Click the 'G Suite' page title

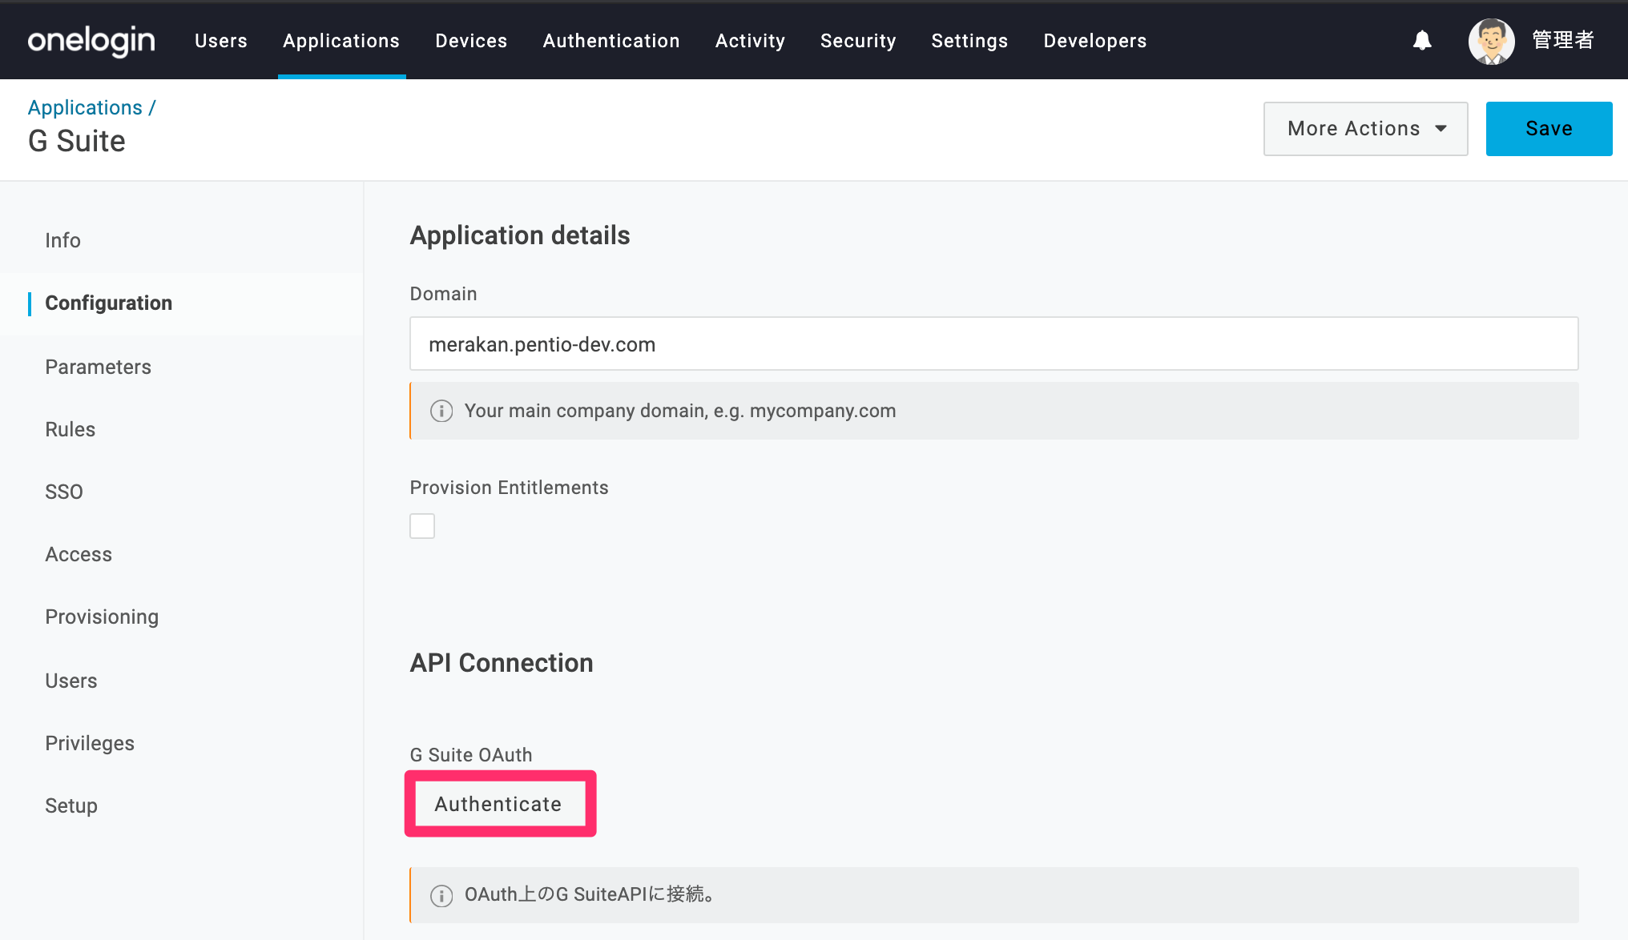click(77, 141)
